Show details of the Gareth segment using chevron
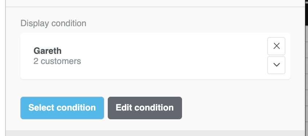This screenshot has width=308, height=136. pyautogui.click(x=276, y=65)
